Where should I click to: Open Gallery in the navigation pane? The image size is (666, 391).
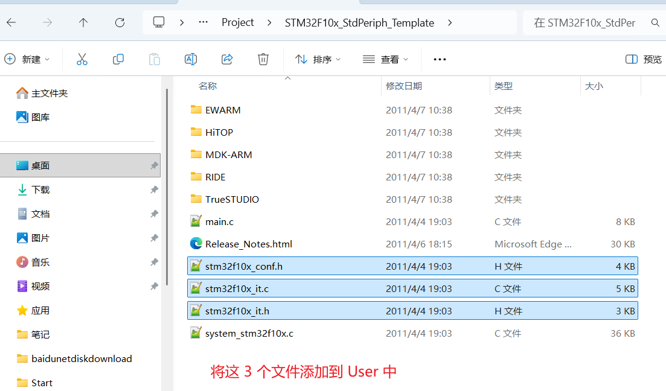click(33, 117)
